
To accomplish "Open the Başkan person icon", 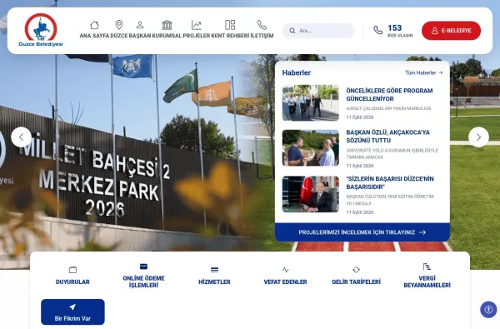I will click(140, 24).
